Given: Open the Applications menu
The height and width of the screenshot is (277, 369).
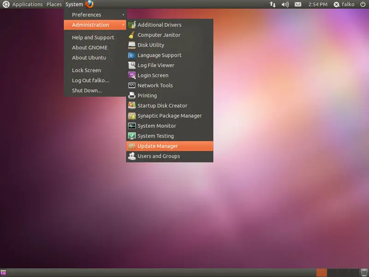Looking at the screenshot, I should point(27,4).
